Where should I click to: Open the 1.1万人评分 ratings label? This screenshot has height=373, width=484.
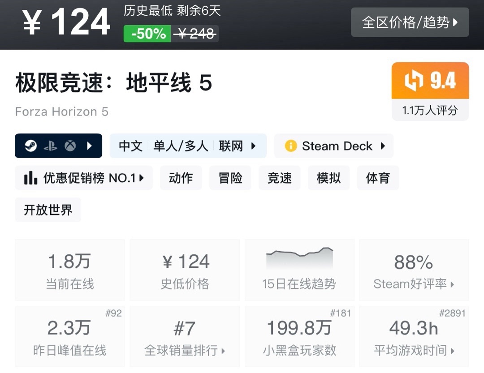(430, 110)
